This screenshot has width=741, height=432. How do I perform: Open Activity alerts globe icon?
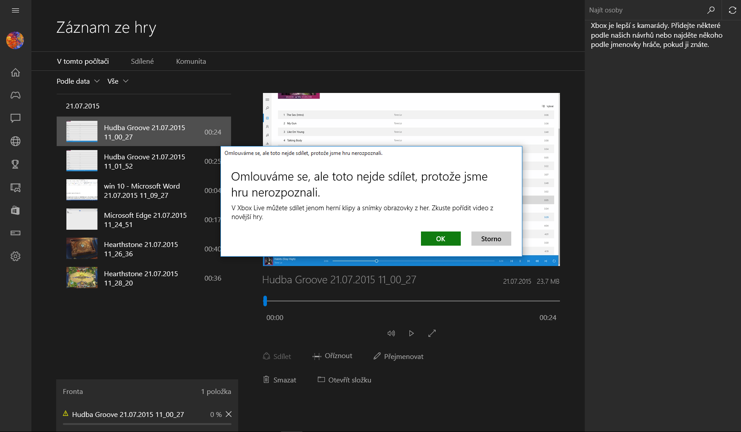click(15, 141)
